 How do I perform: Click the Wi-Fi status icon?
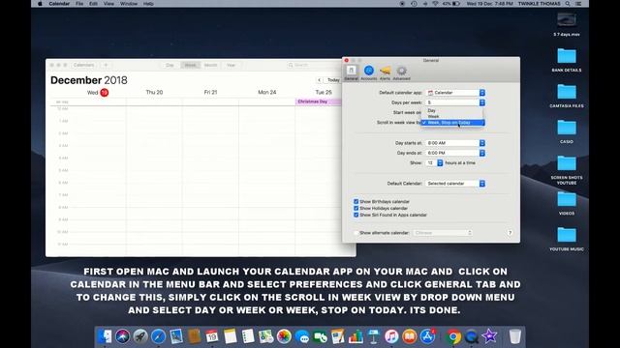(x=435, y=4)
